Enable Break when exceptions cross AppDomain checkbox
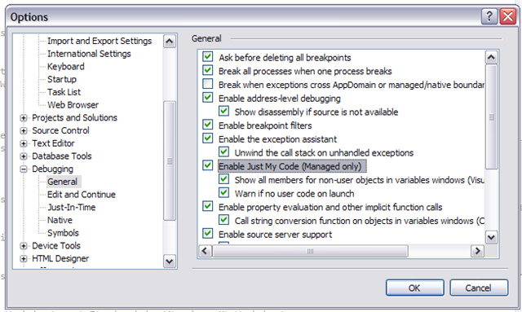Image resolution: width=522 pixels, height=312 pixels. pos(208,84)
